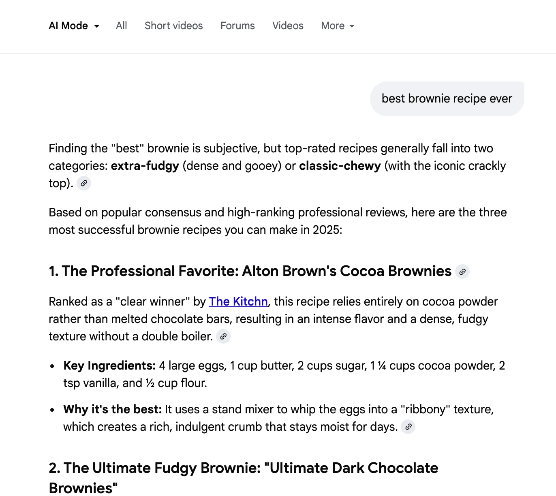The height and width of the screenshot is (496, 556).
Task: Click the "Finding the best brownie" opening sentence
Action: (271, 148)
